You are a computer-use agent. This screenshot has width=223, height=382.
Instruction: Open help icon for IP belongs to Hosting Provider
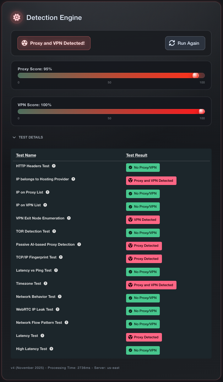click(73, 179)
